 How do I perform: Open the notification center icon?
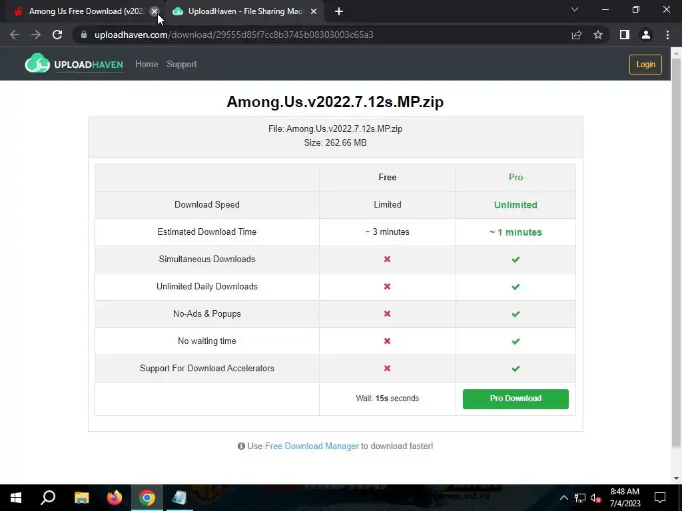click(660, 498)
